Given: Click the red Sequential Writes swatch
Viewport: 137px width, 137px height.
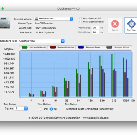Looking at the screenshot, I should point(53,48).
